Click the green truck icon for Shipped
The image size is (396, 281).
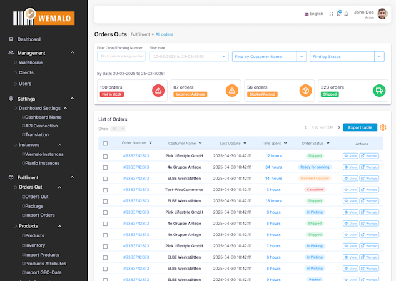[379, 91]
